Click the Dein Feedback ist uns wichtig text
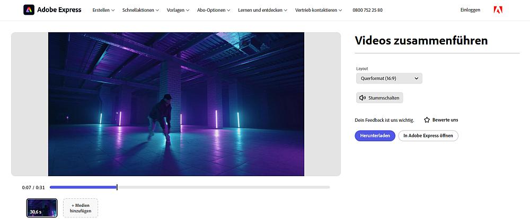The width and height of the screenshot is (530, 219). click(384, 120)
